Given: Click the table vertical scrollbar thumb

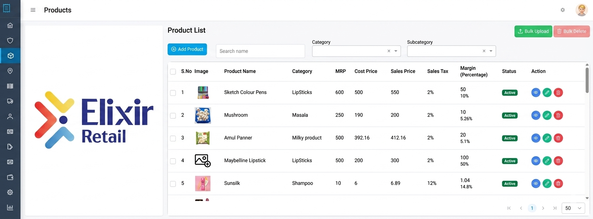Looking at the screenshot, I should click(x=587, y=80).
